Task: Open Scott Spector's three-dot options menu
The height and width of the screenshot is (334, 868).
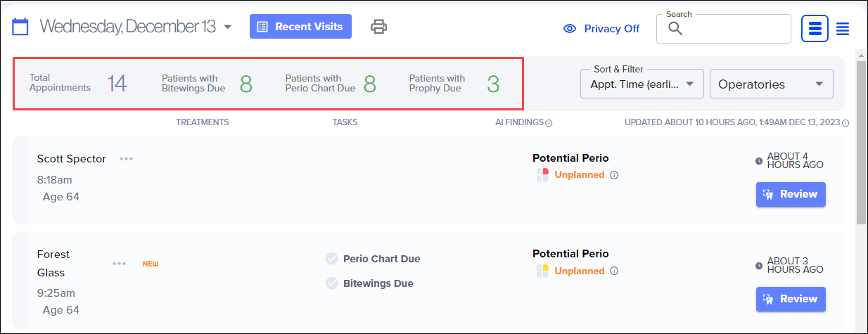Action: click(126, 159)
